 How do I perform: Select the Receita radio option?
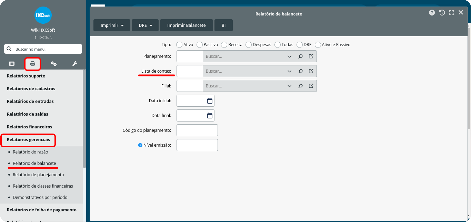[224, 45]
